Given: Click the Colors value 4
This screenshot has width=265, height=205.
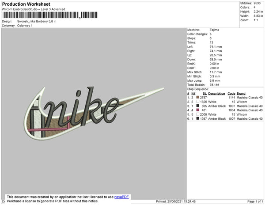Looking at the screenshot, I should click(254, 8).
